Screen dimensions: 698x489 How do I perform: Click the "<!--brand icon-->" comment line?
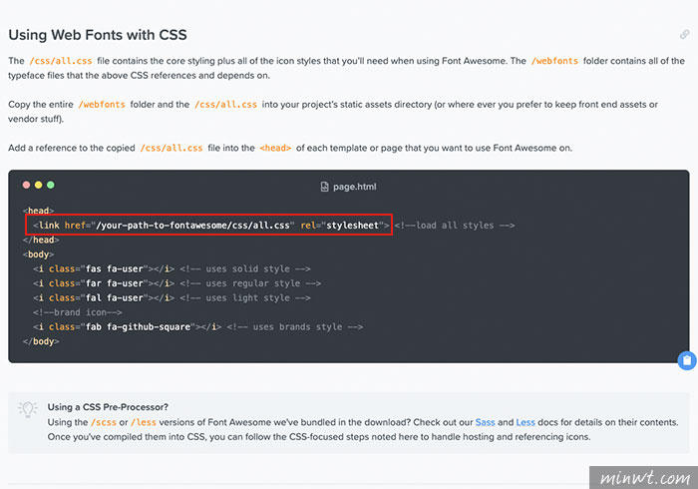coord(77,312)
